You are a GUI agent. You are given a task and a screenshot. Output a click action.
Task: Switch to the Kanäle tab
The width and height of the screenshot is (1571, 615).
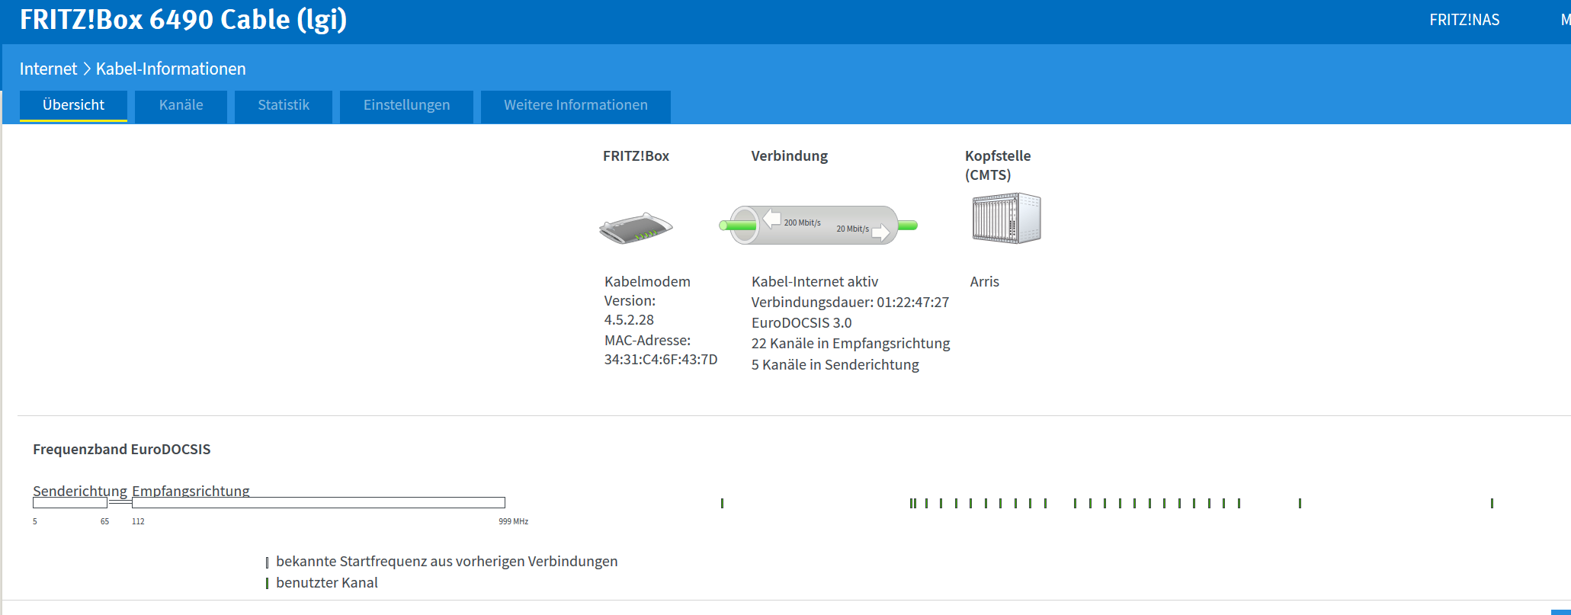coord(181,105)
